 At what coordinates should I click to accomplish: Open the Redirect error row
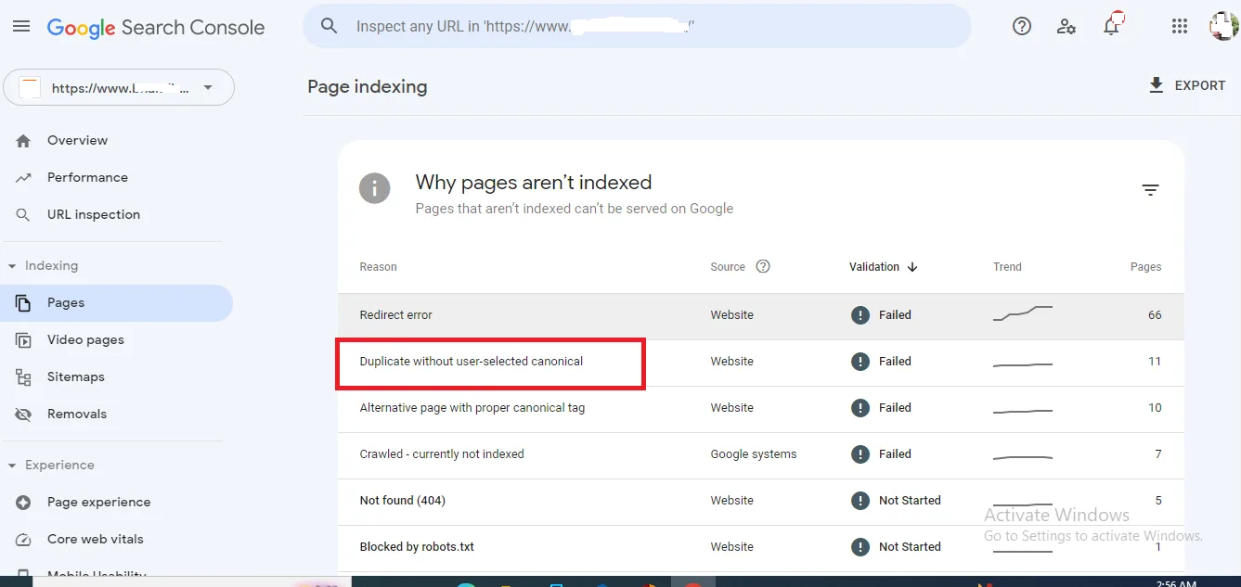[761, 316]
